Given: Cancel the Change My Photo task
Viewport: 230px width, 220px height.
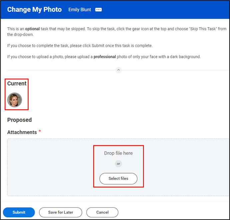Looking at the screenshot, I should pos(102,212).
